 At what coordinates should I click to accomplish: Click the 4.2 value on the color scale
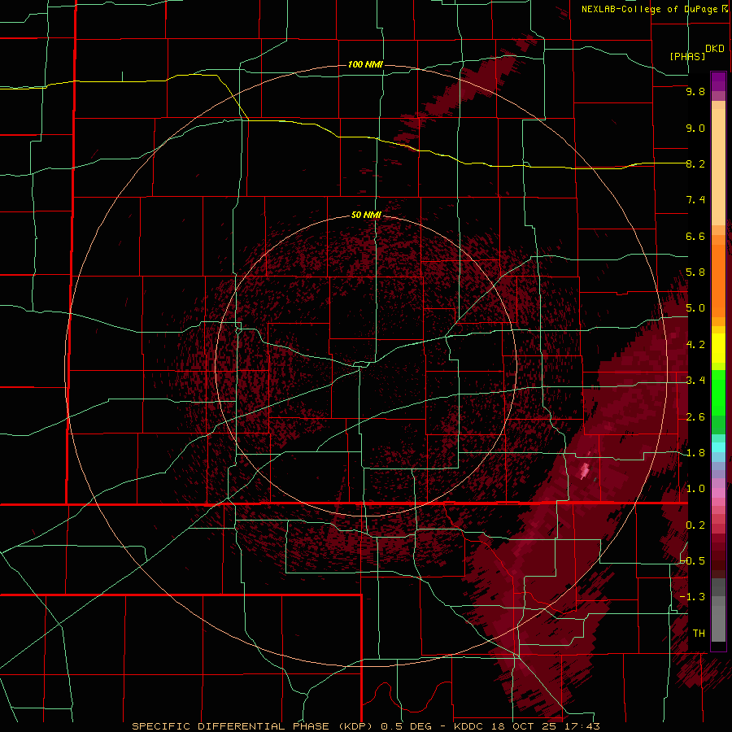695,345
